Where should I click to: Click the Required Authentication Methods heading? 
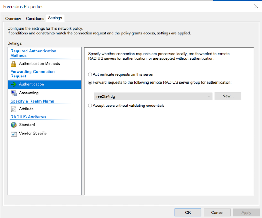point(33,53)
